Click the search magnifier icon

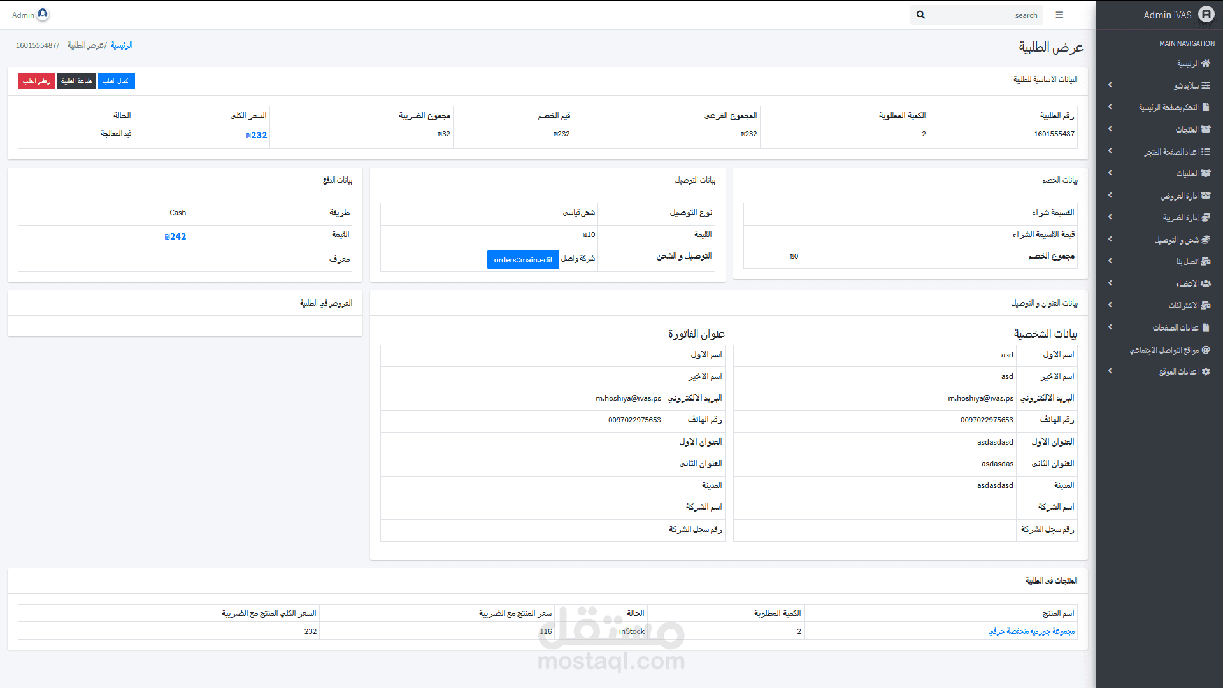point(920,15)
